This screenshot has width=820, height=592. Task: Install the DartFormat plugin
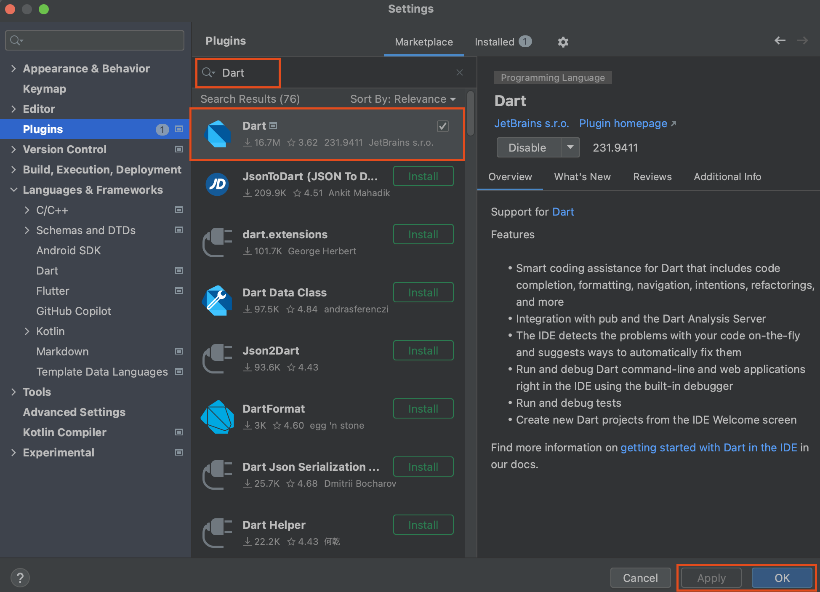tap(423, 409)
